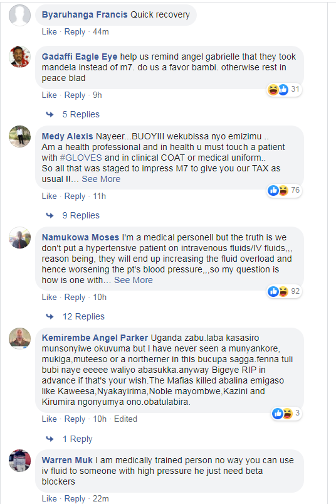Click See More on Namukowa Moses's comment

134,280
